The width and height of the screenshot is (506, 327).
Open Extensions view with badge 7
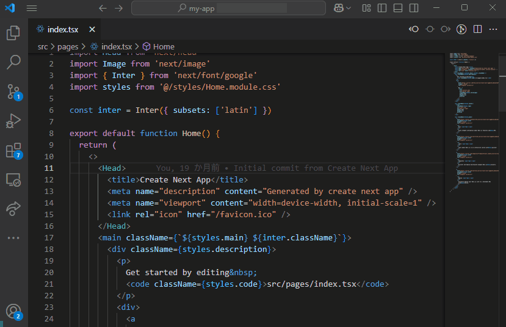tap(14, 151)
